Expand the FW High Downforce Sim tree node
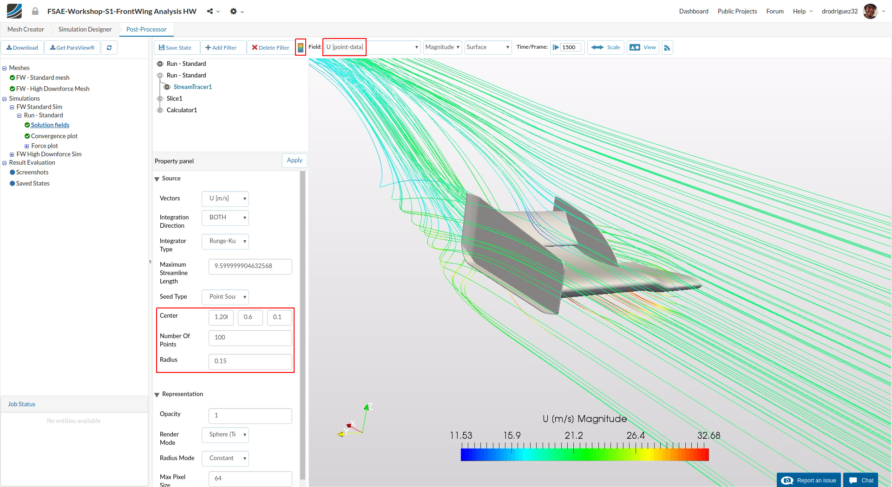The image size is (892, 487). pos(12,154)
